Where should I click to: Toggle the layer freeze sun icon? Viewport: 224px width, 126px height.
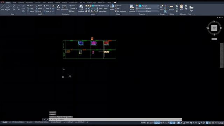point(88,6)
